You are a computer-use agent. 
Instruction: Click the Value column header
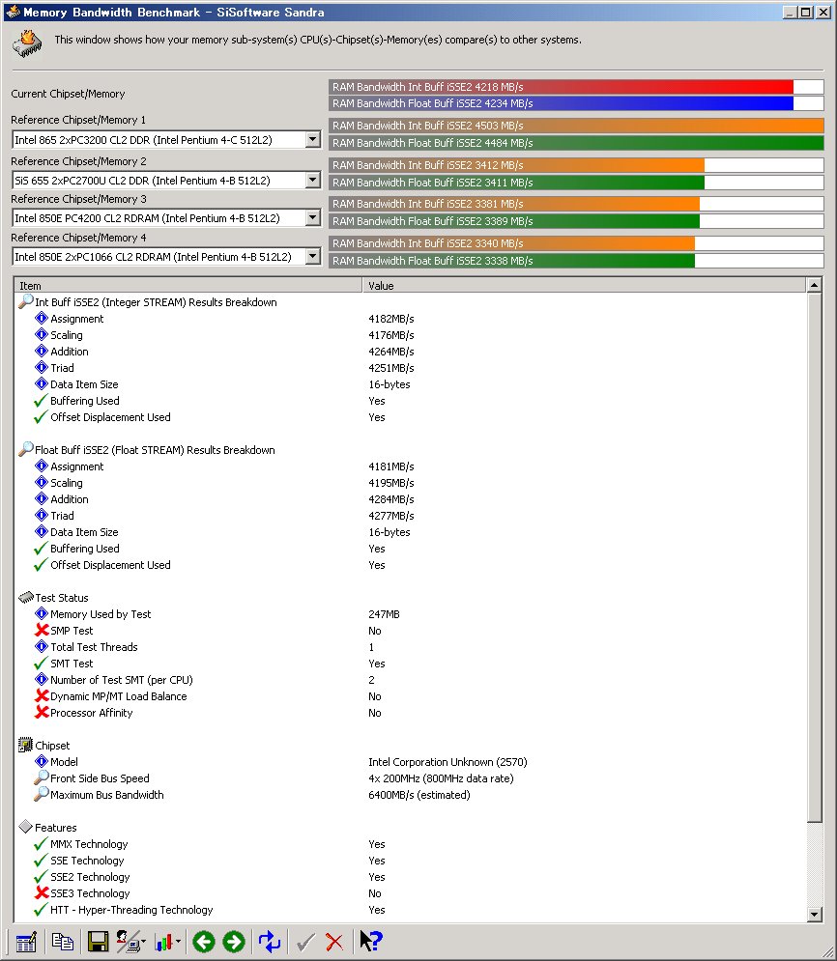(x=584, y=286)
